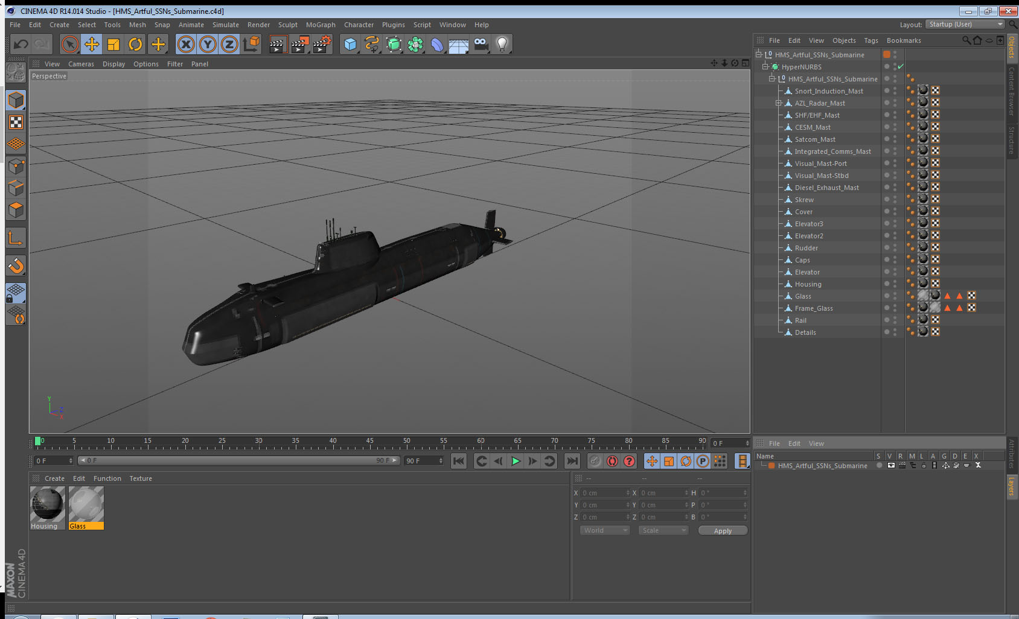
Task: Switch to Edges mode
Action: click(x=16, y=188)
